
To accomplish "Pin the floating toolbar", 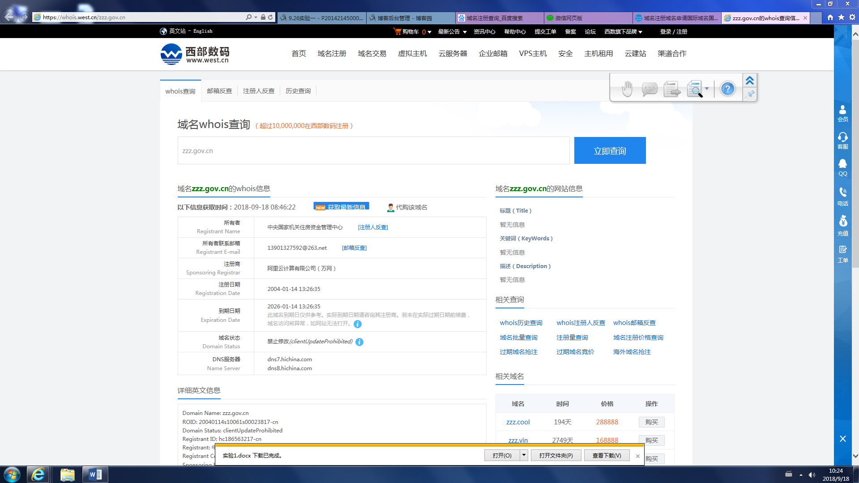I will pyautogui.click(x=750, y=94).
